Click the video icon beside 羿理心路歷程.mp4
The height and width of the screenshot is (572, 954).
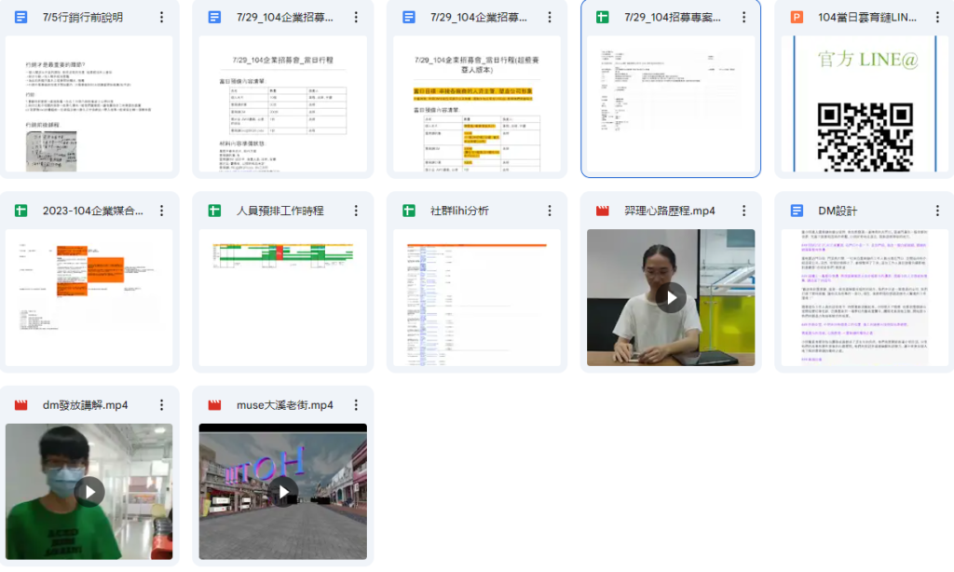tap(603, 211)
